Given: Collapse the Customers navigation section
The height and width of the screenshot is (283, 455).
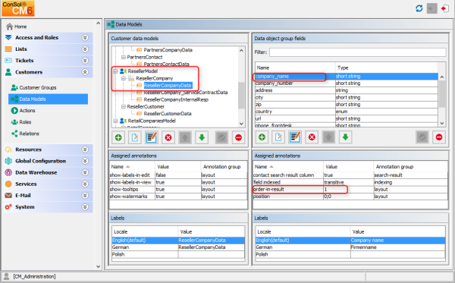Looking at the screenshot, I should [x=85, y=72].
